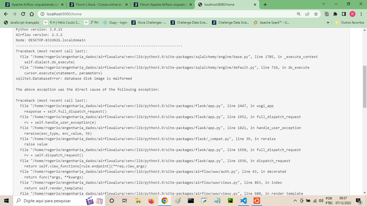Reload the localhost:8080/home page

(x=23, y=14)
